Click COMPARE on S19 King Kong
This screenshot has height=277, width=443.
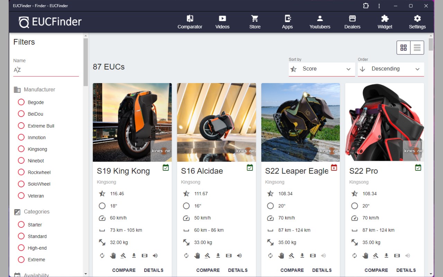124,270
